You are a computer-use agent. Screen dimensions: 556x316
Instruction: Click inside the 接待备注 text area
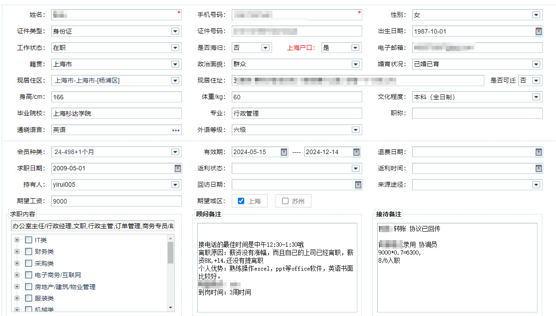(456, 268)
